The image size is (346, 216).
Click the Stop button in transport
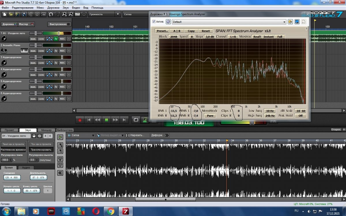pyautogui.click(x=106, y=120)
